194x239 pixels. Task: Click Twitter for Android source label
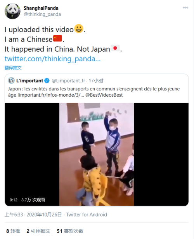(87, 215)
